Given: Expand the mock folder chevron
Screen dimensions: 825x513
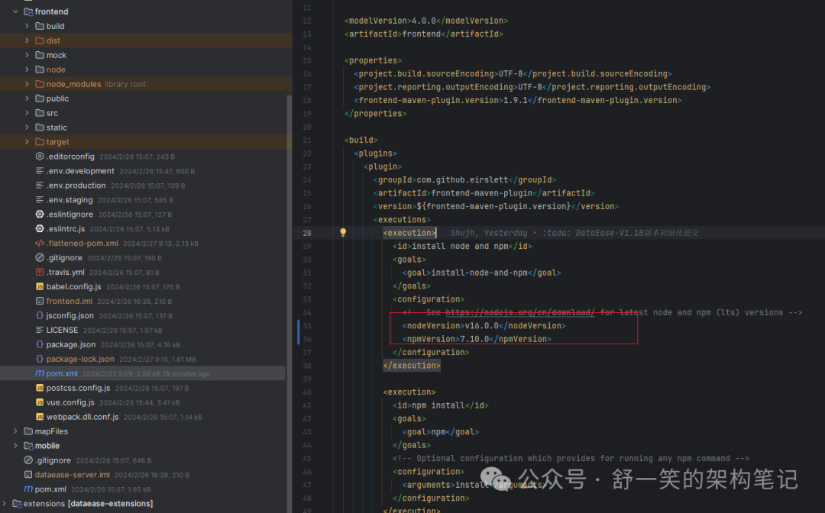Looking at the screenshot, I should coord(27,55).
